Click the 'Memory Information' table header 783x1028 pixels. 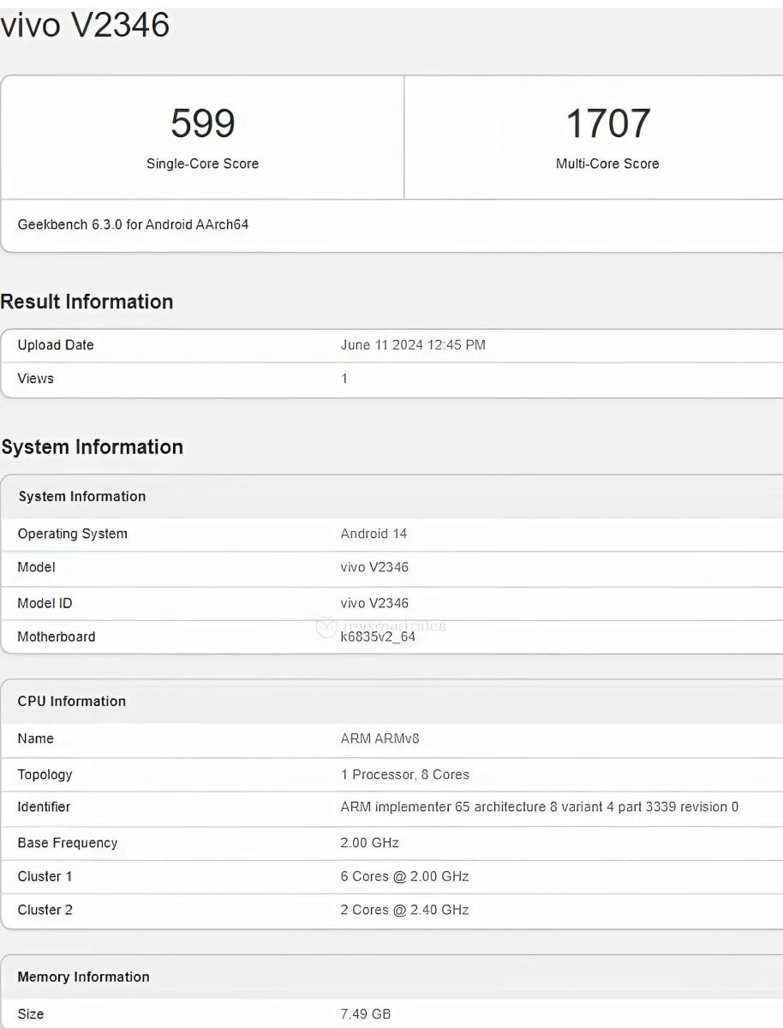(84, 977)
